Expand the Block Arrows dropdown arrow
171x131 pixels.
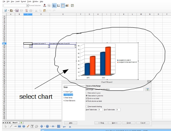point(56,126)
